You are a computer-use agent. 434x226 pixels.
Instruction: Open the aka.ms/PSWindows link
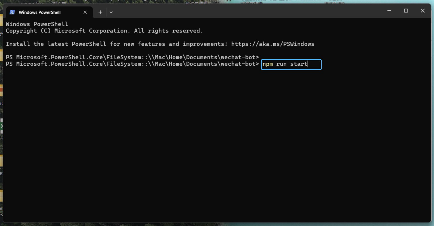[x=272, y=44]
